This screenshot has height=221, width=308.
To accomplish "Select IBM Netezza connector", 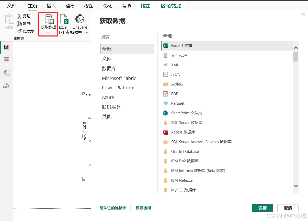I will coord(227,180).
